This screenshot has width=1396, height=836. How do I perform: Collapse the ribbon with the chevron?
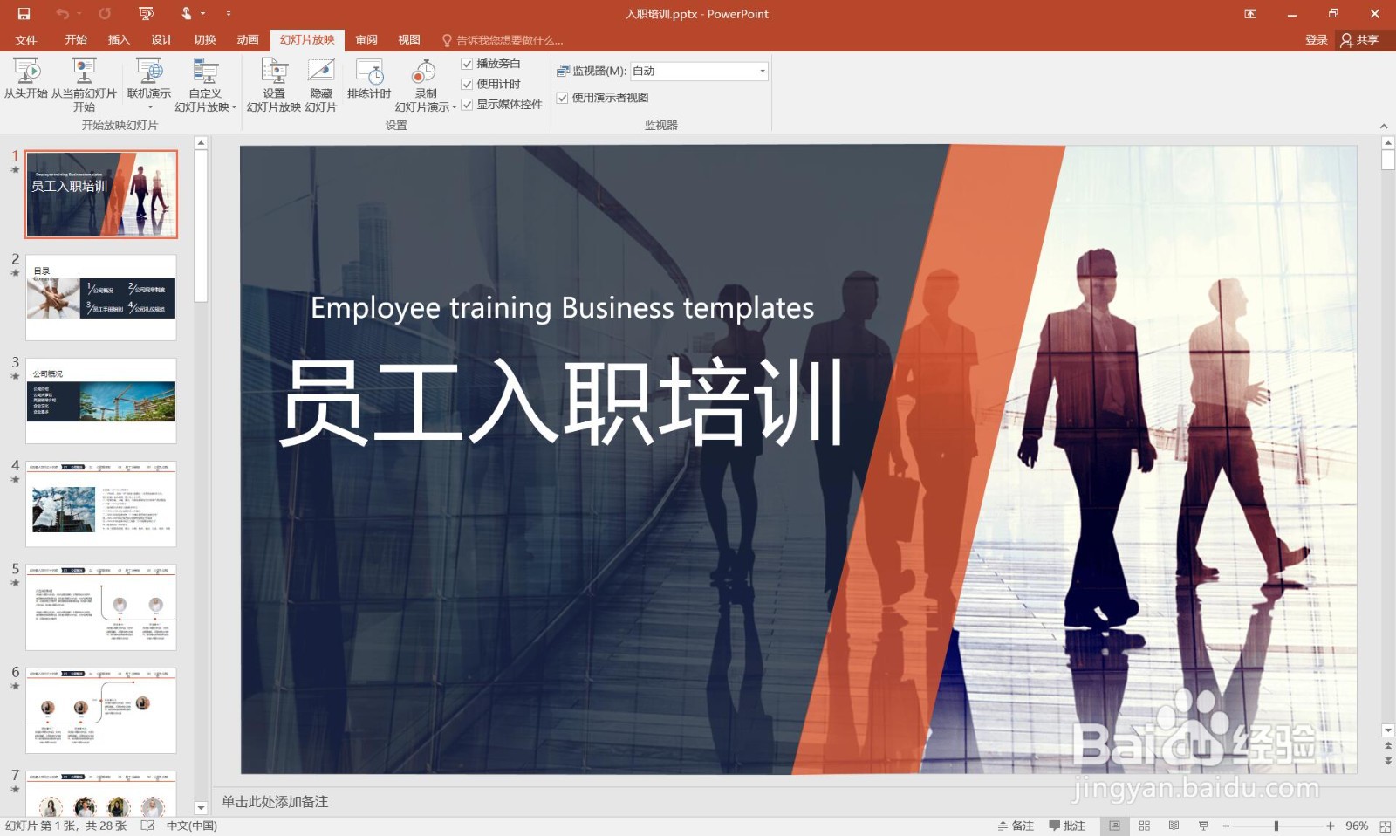point(1384,126)
